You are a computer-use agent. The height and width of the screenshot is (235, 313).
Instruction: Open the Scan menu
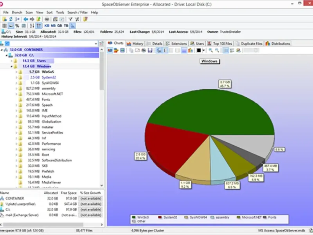[x=29, y=13]
